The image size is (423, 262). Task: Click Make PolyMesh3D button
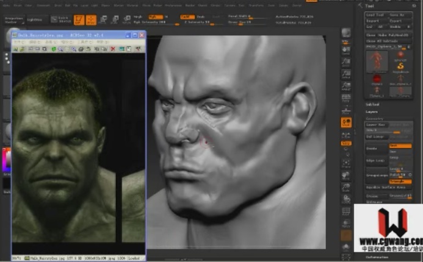396,35
